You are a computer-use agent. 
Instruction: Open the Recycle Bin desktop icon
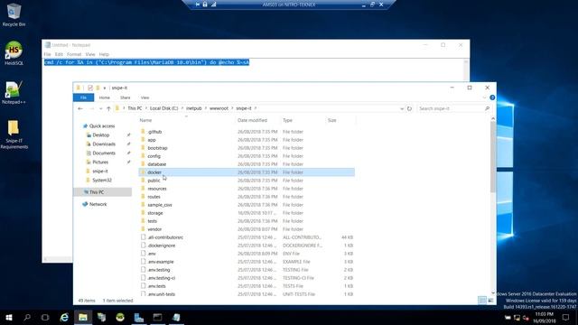[x=14, y=14]
